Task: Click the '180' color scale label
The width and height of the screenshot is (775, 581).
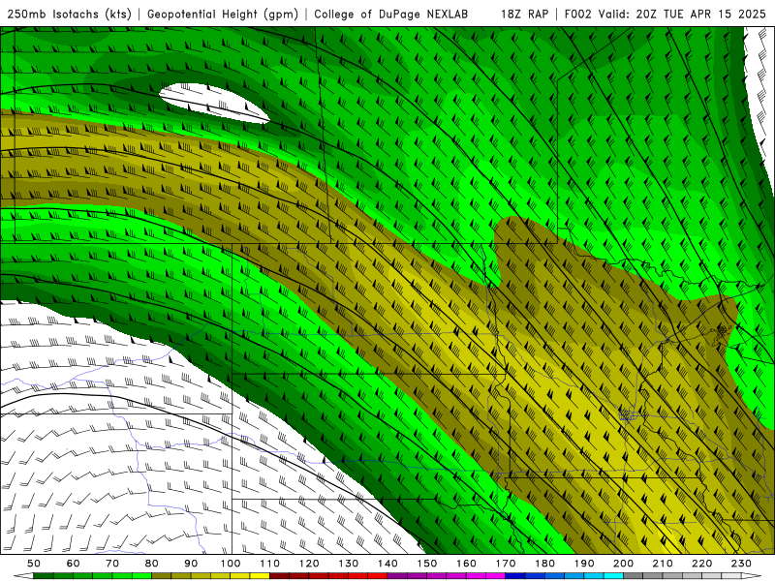Action: pos(544,564)
